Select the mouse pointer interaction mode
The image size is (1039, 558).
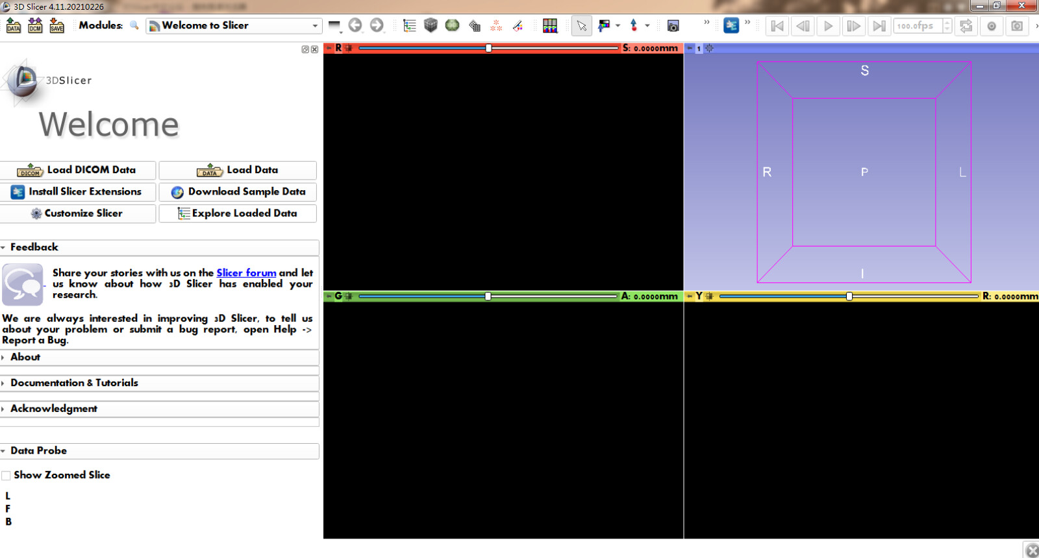[581, 25]
